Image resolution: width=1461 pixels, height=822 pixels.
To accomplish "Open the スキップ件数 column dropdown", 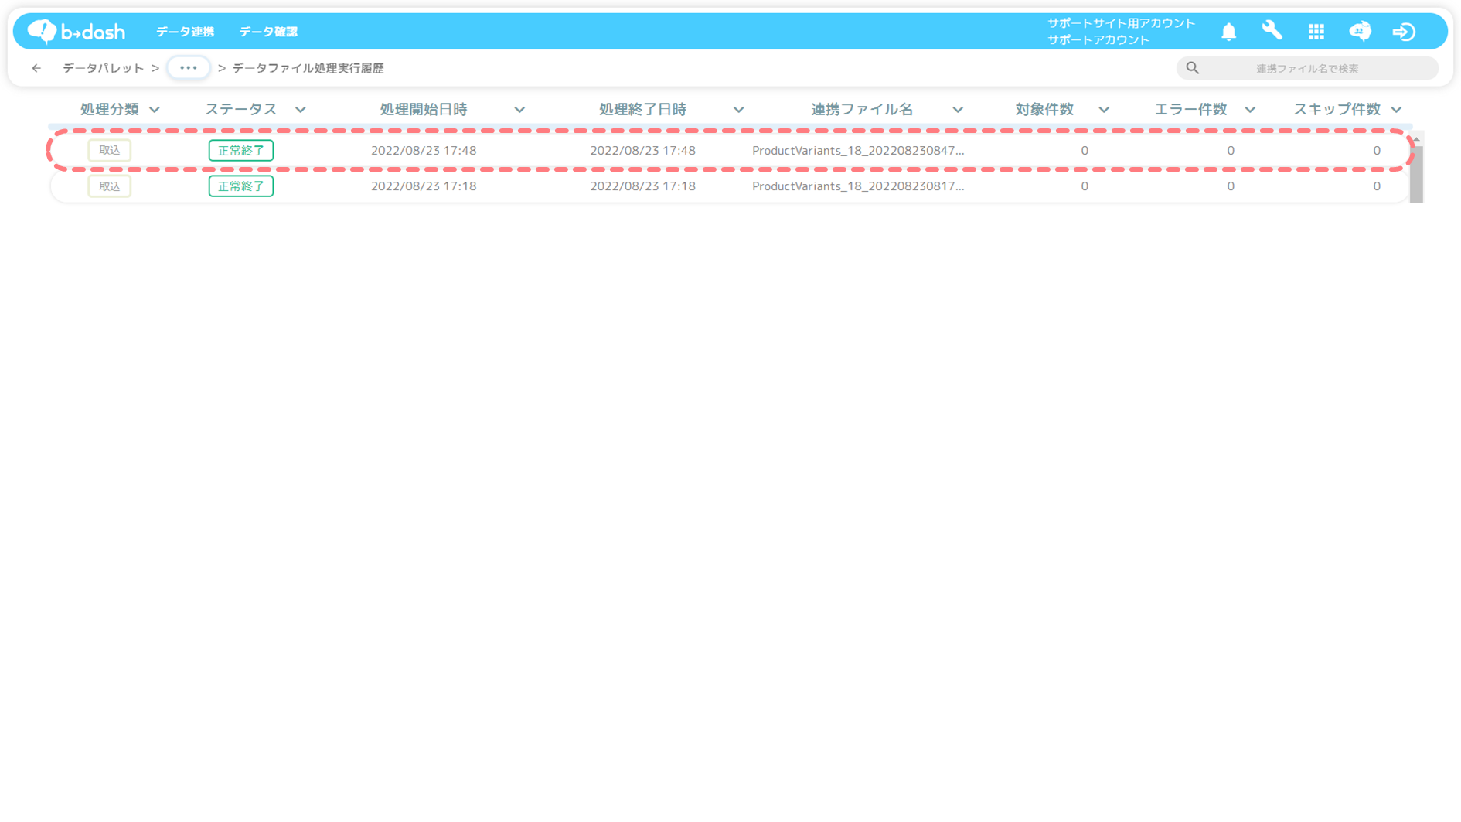I will click(x=1396, y=110).
